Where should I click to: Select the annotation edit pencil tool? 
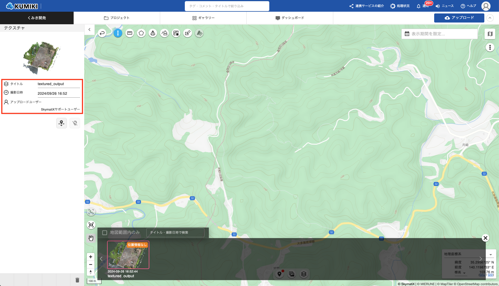pos(188,33)
